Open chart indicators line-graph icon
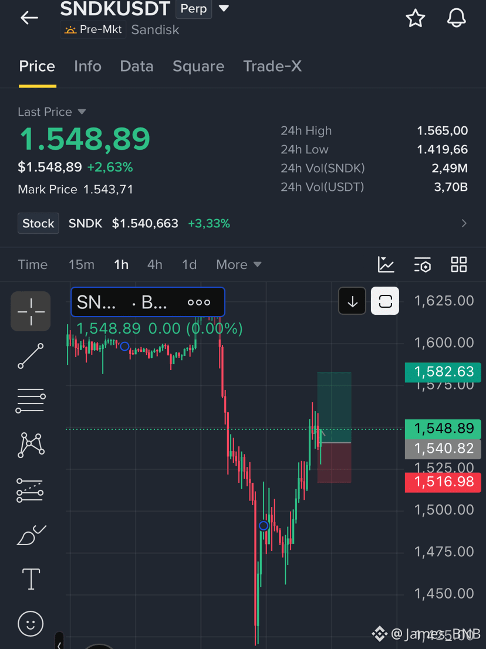Screen dimensions: 486x649 click(386, 264)
